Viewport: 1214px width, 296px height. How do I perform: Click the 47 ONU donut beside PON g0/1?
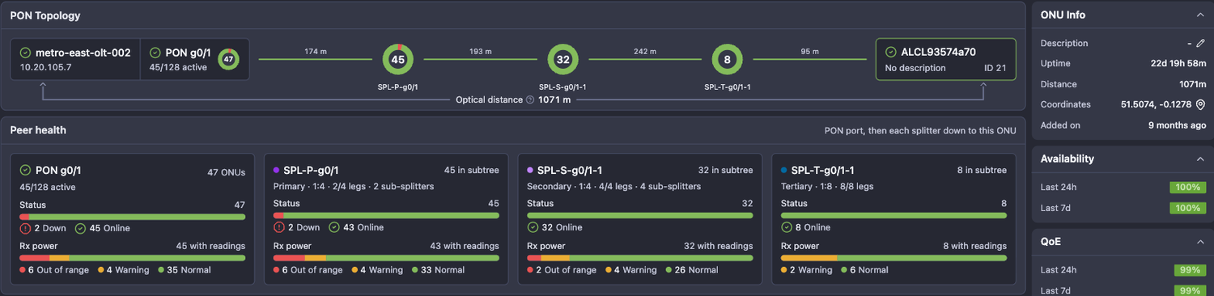tap(229, 59)
